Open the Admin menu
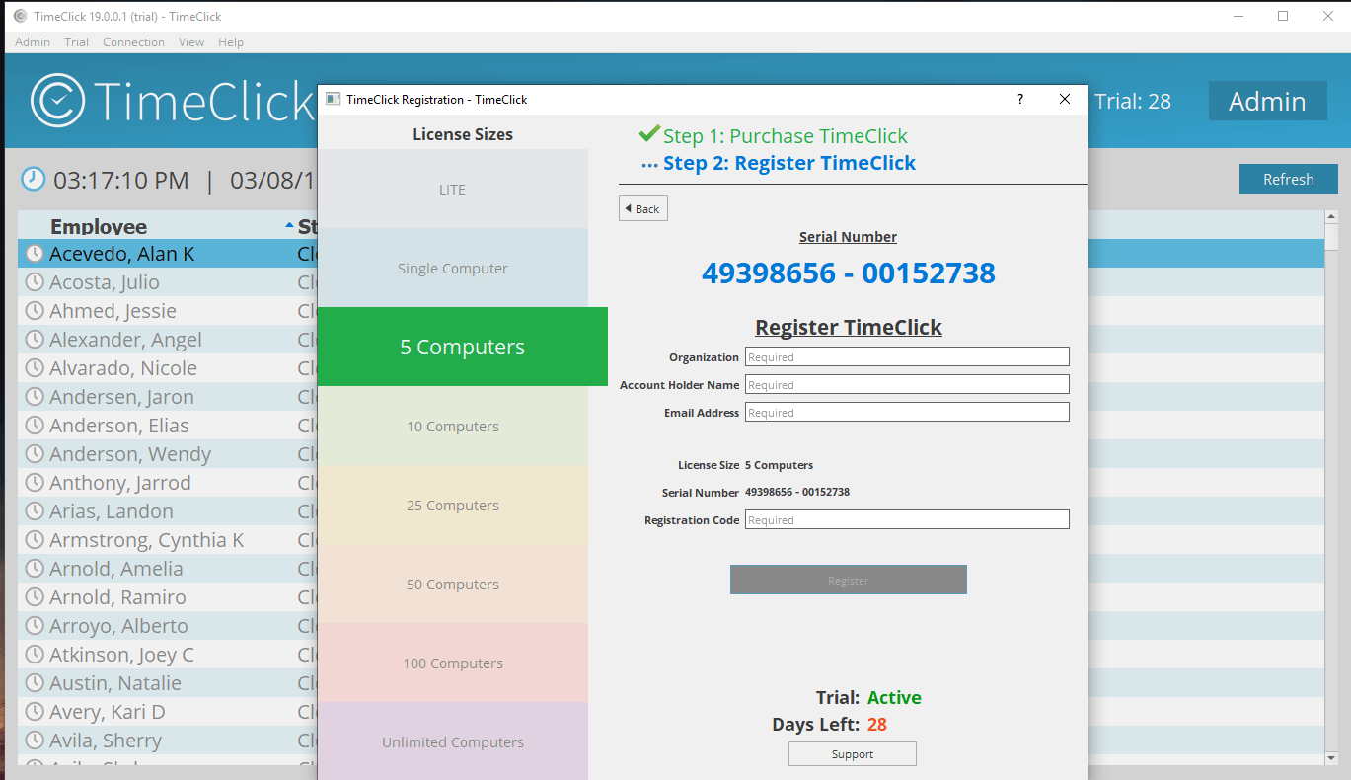Image resolution: width=1351 pixels, height=780 pixels. coord(33,42)
